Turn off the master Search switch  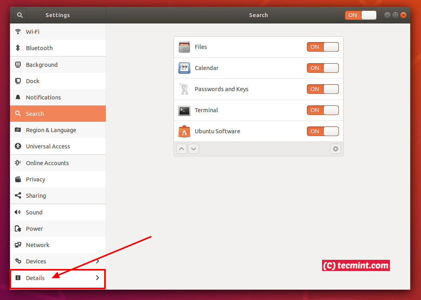[360, 15]
